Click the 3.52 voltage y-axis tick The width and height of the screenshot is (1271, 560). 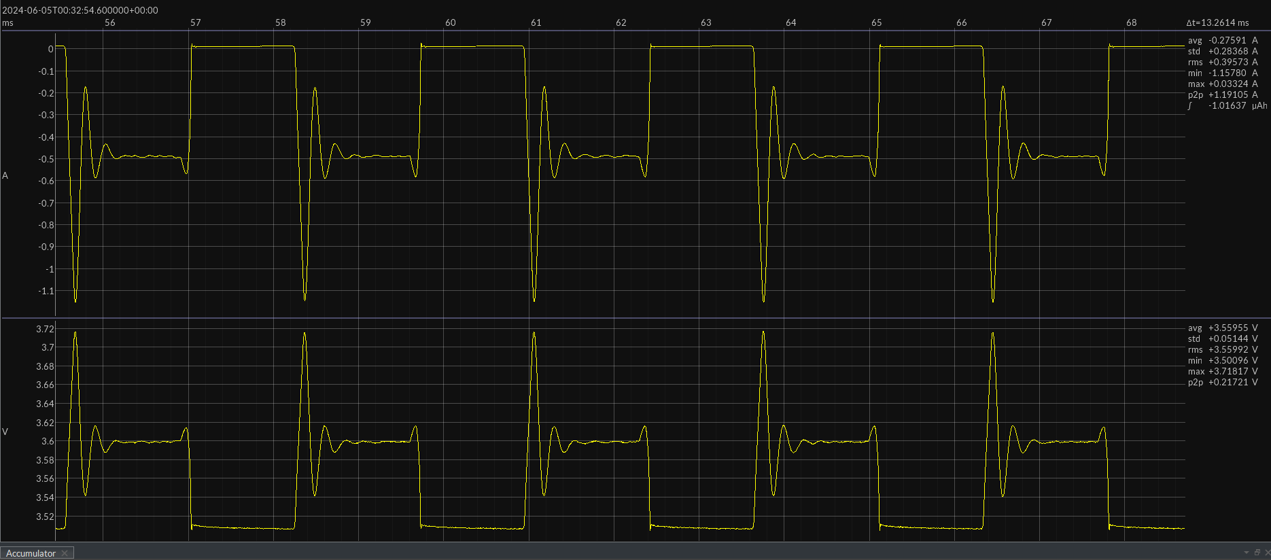tap(45, 517)
